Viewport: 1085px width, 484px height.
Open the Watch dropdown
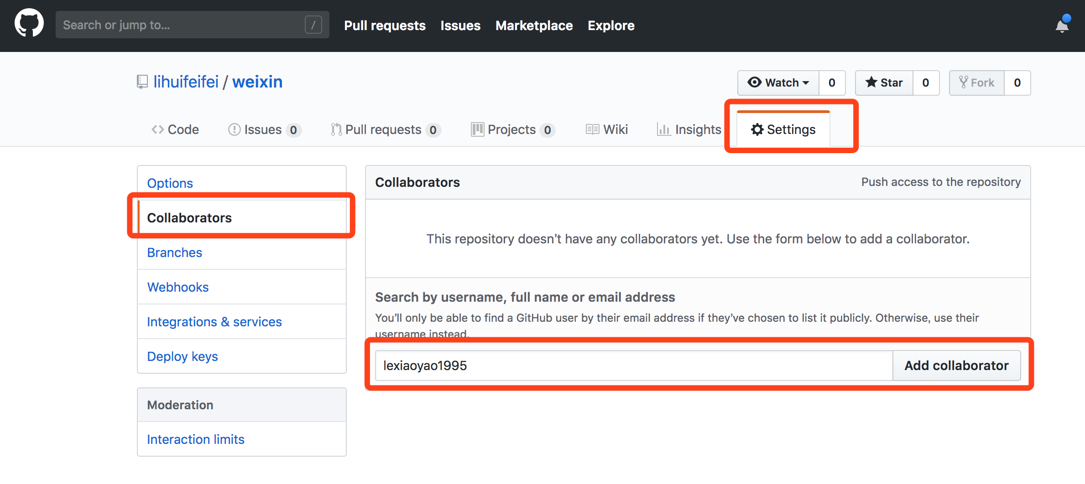[778, 82]
